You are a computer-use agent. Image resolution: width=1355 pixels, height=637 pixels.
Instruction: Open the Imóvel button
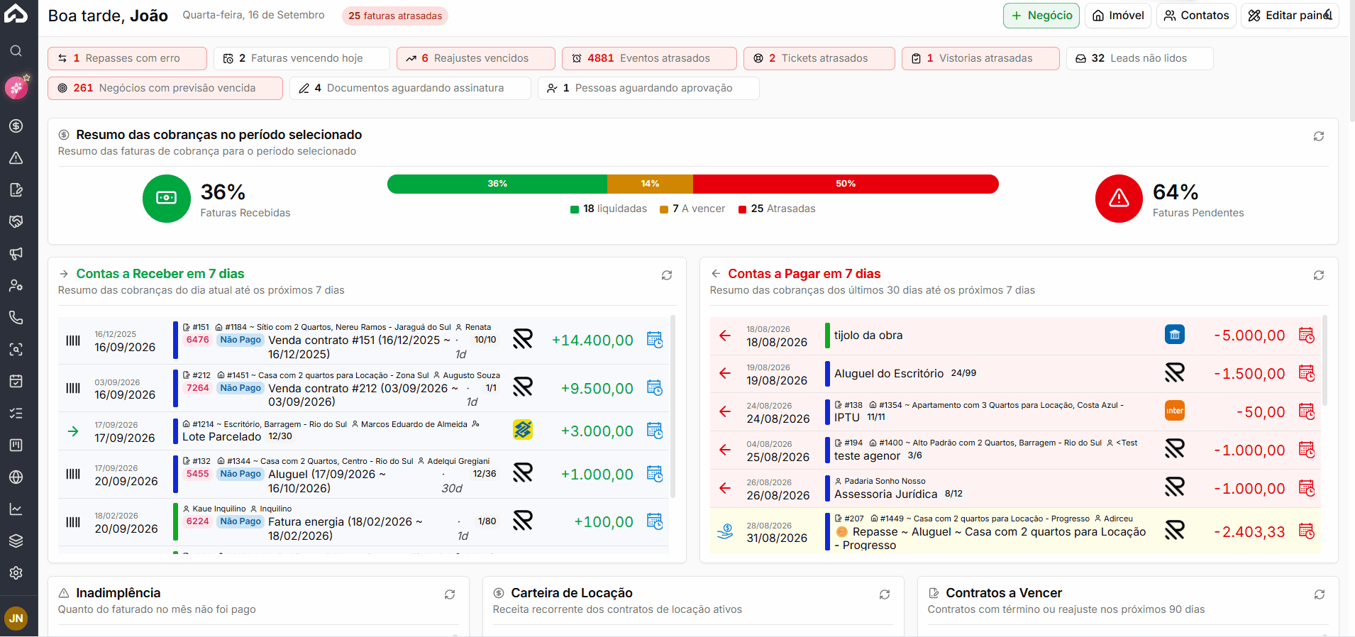(1118, 16)
